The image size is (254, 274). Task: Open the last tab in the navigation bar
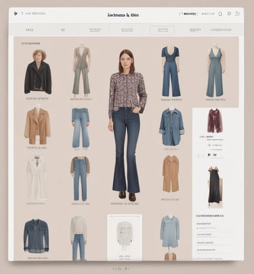point(221,30)
